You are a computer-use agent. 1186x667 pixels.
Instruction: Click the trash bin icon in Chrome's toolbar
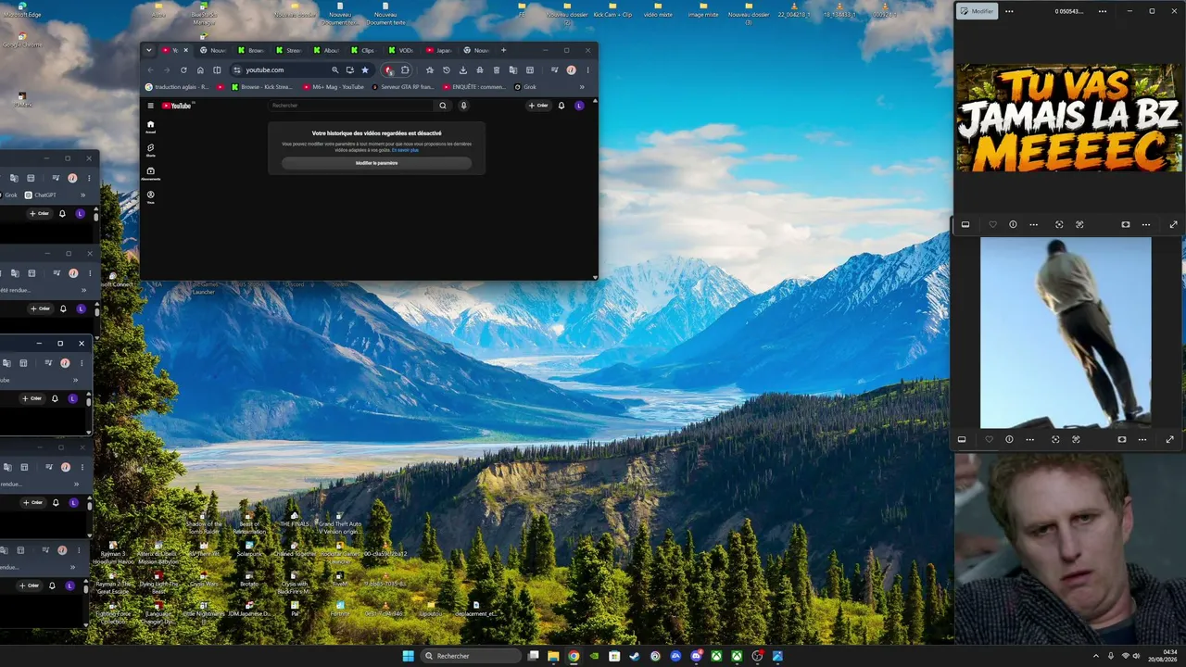[497, 70]
